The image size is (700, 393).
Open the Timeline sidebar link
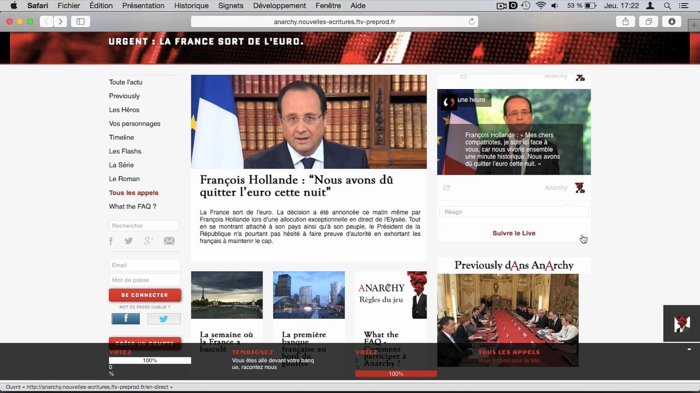[x=121, y=138]
